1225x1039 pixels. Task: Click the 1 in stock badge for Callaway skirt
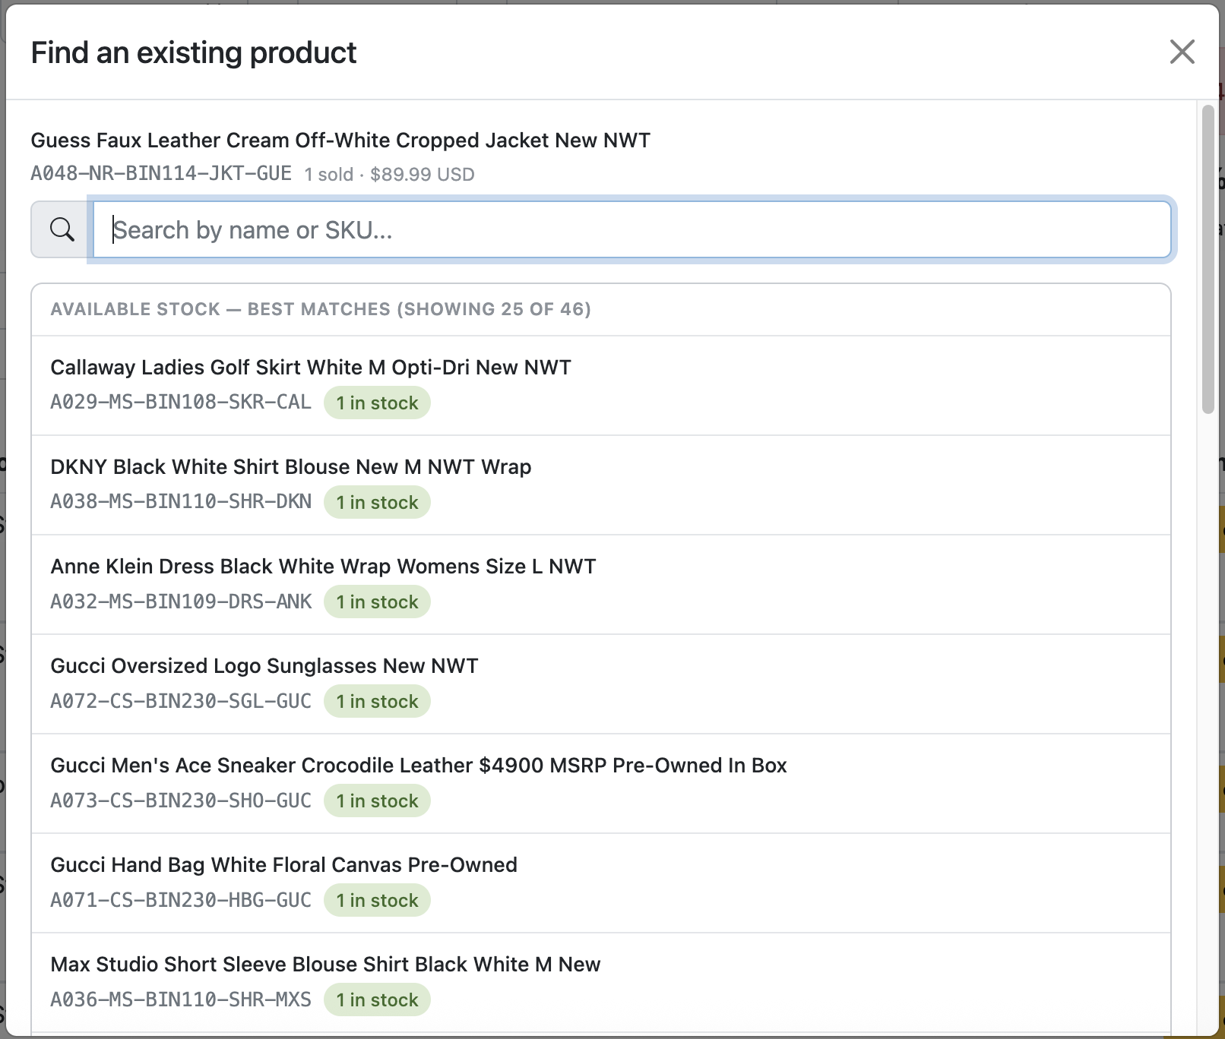(x=377, y=403)
